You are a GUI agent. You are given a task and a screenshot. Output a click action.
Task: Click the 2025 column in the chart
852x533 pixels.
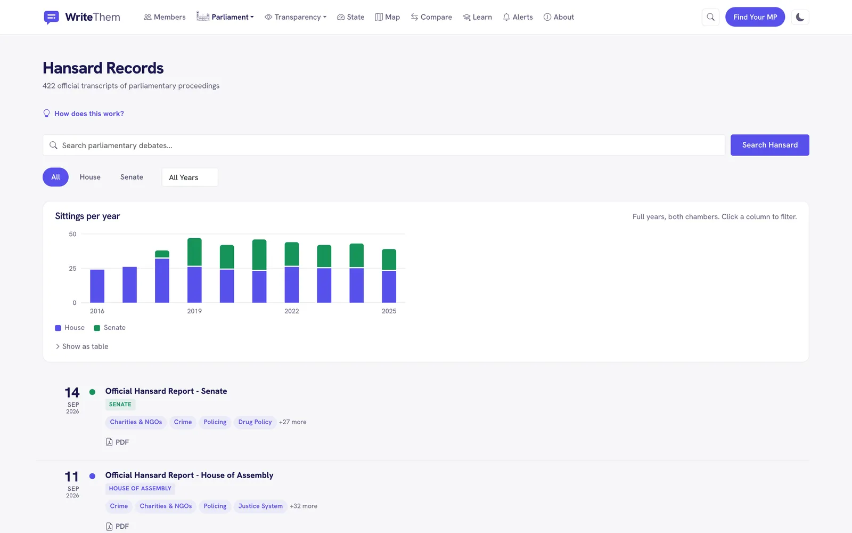[x=389, y=276]
